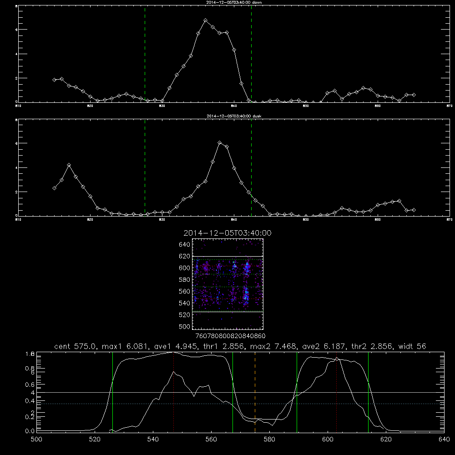
Task: Click the spectrogram's upper solid white boundary line near 620
Action: click(228, 256)
